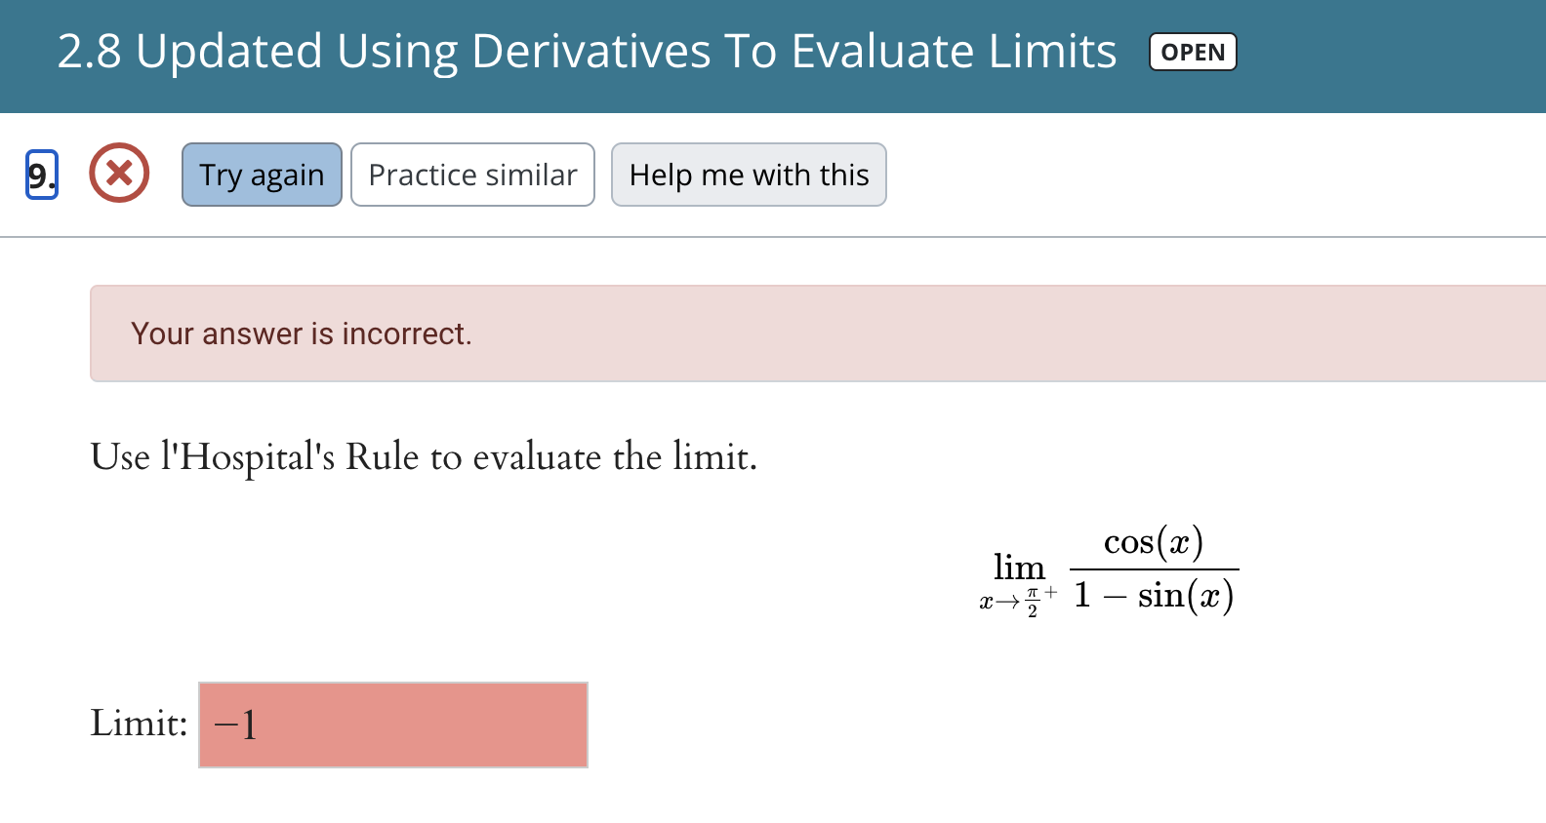This screenshot has width=1546, height=823.
Task: Select the 2.8 Using Derivatives header tab
Action: (586, 52)
